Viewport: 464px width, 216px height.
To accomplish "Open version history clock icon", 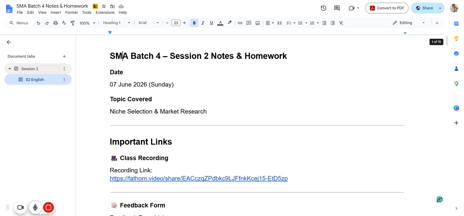I will (323, 8).
